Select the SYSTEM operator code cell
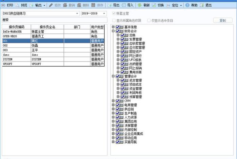This screenshot has width=237, height=159. click(x=17, y=59)
